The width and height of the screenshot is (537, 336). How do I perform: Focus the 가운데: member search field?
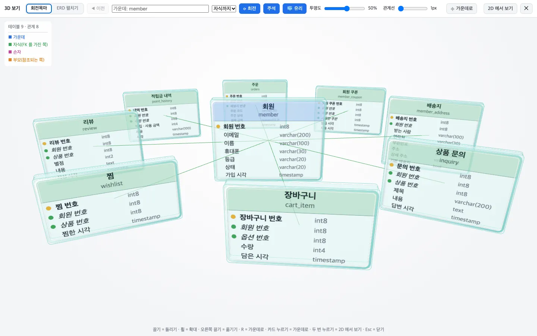(160, 9)
